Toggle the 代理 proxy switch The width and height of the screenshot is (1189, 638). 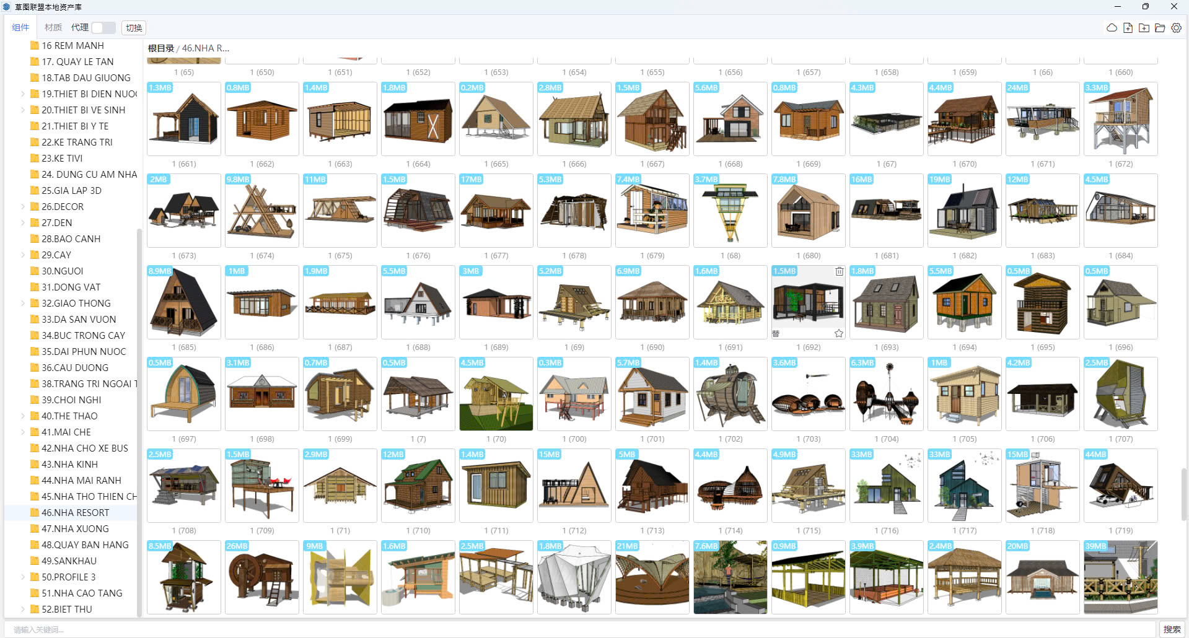click(103, 27)
